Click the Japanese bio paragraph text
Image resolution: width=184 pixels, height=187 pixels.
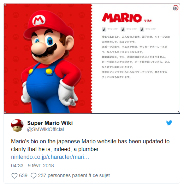[136, 57]
